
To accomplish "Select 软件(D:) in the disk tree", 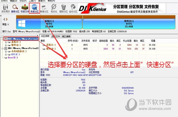I will [16, 45].
